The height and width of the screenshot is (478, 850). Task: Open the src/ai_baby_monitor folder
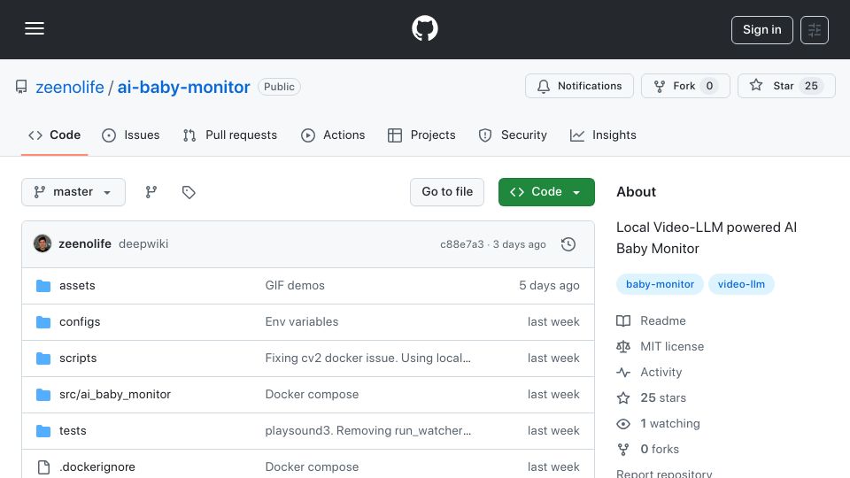point(115,395)
